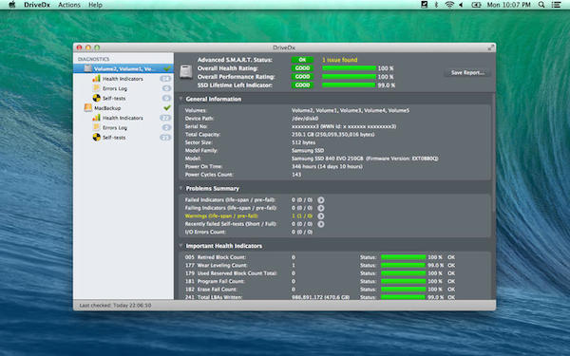Open Errors Log icon under Volume2 drive
This screenshot has height=356, width=570.
(96, 88)
